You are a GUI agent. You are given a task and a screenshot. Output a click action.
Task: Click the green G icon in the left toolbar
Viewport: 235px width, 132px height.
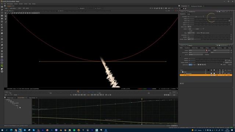point(2,66)
